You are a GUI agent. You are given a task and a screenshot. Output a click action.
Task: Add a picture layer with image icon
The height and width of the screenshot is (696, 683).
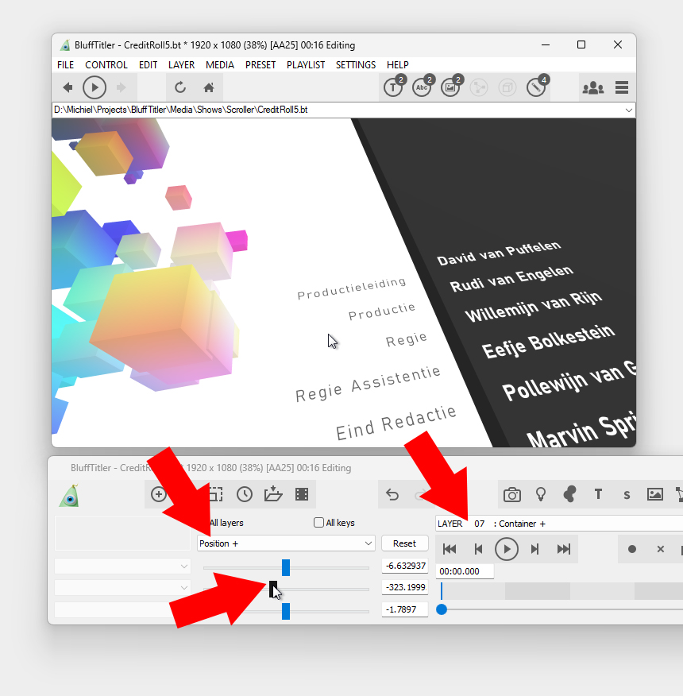coord(655,494)
